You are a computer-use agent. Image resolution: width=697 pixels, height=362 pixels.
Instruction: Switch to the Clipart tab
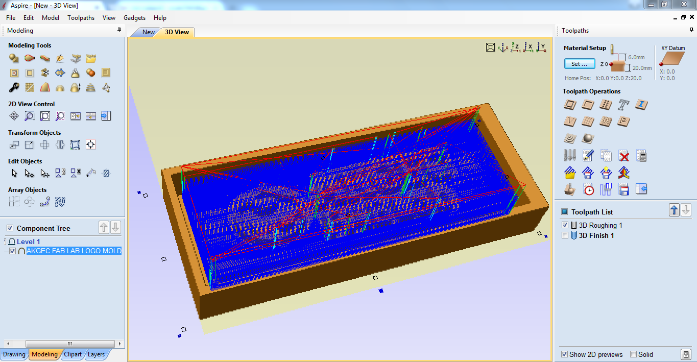pyautogui.click(x=73, y=354)
